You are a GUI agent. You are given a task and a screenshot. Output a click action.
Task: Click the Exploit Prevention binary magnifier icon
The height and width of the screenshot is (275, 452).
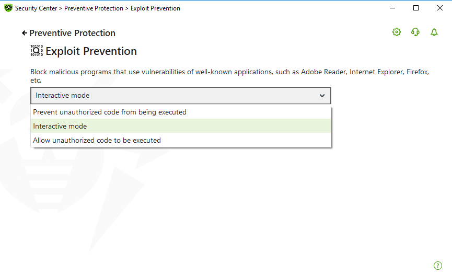(37, 51)
